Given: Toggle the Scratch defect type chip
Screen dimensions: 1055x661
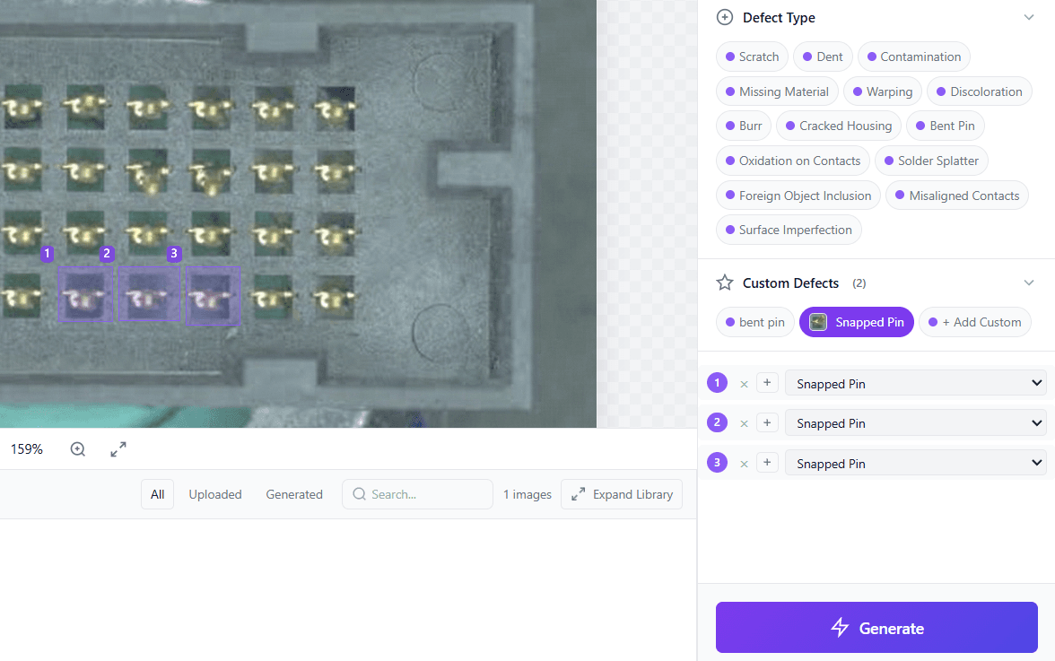Looking at the screenshot, I should click(752, 57).
